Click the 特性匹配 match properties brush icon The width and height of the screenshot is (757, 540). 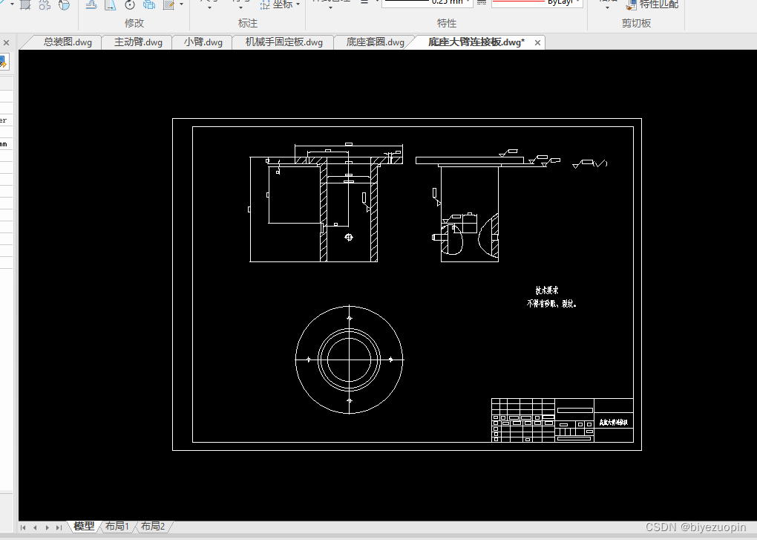(631, 5)
